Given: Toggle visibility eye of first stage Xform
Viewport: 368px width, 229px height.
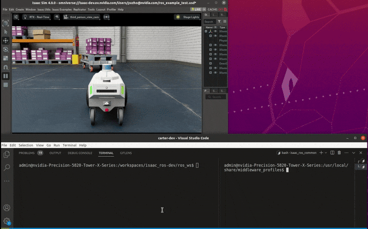Looking at the screenshot, I should click(215, 31).
